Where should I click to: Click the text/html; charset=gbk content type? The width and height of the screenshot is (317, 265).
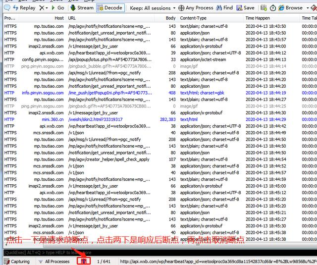pos(202,93)
